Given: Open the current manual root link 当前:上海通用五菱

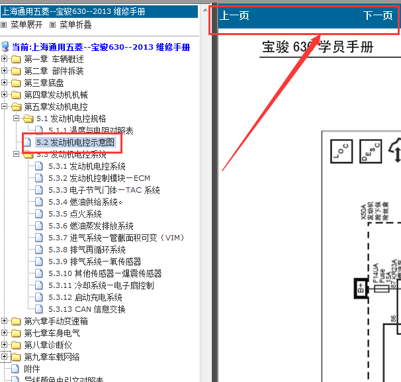Looking at the screenshot, I should tap(101, 47).
